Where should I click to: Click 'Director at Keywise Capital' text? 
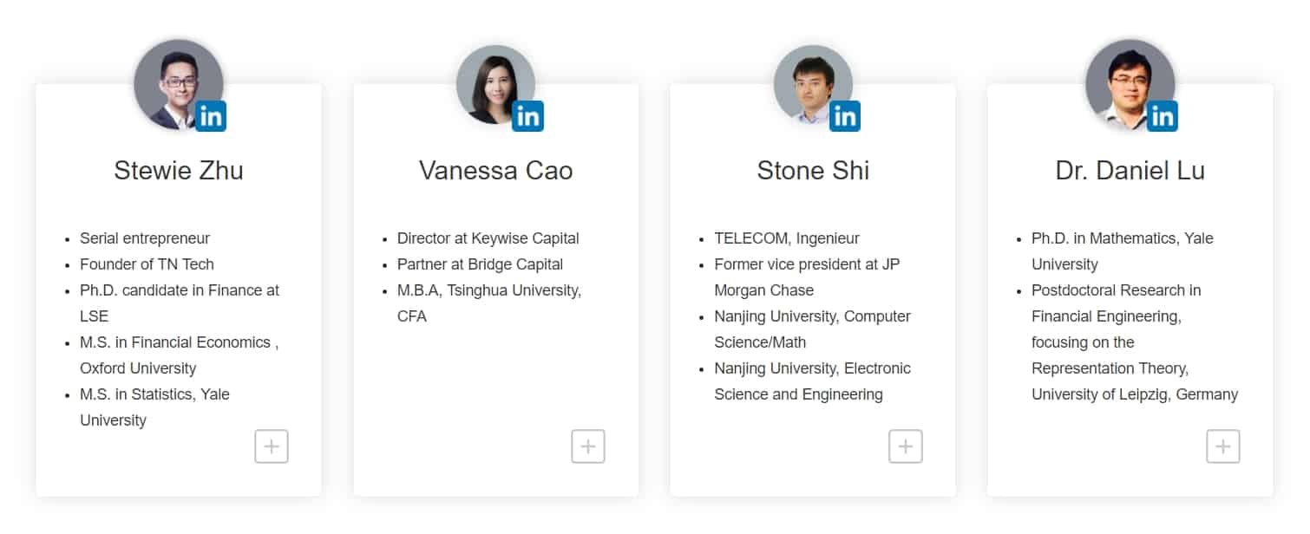(x=488, y=238)
